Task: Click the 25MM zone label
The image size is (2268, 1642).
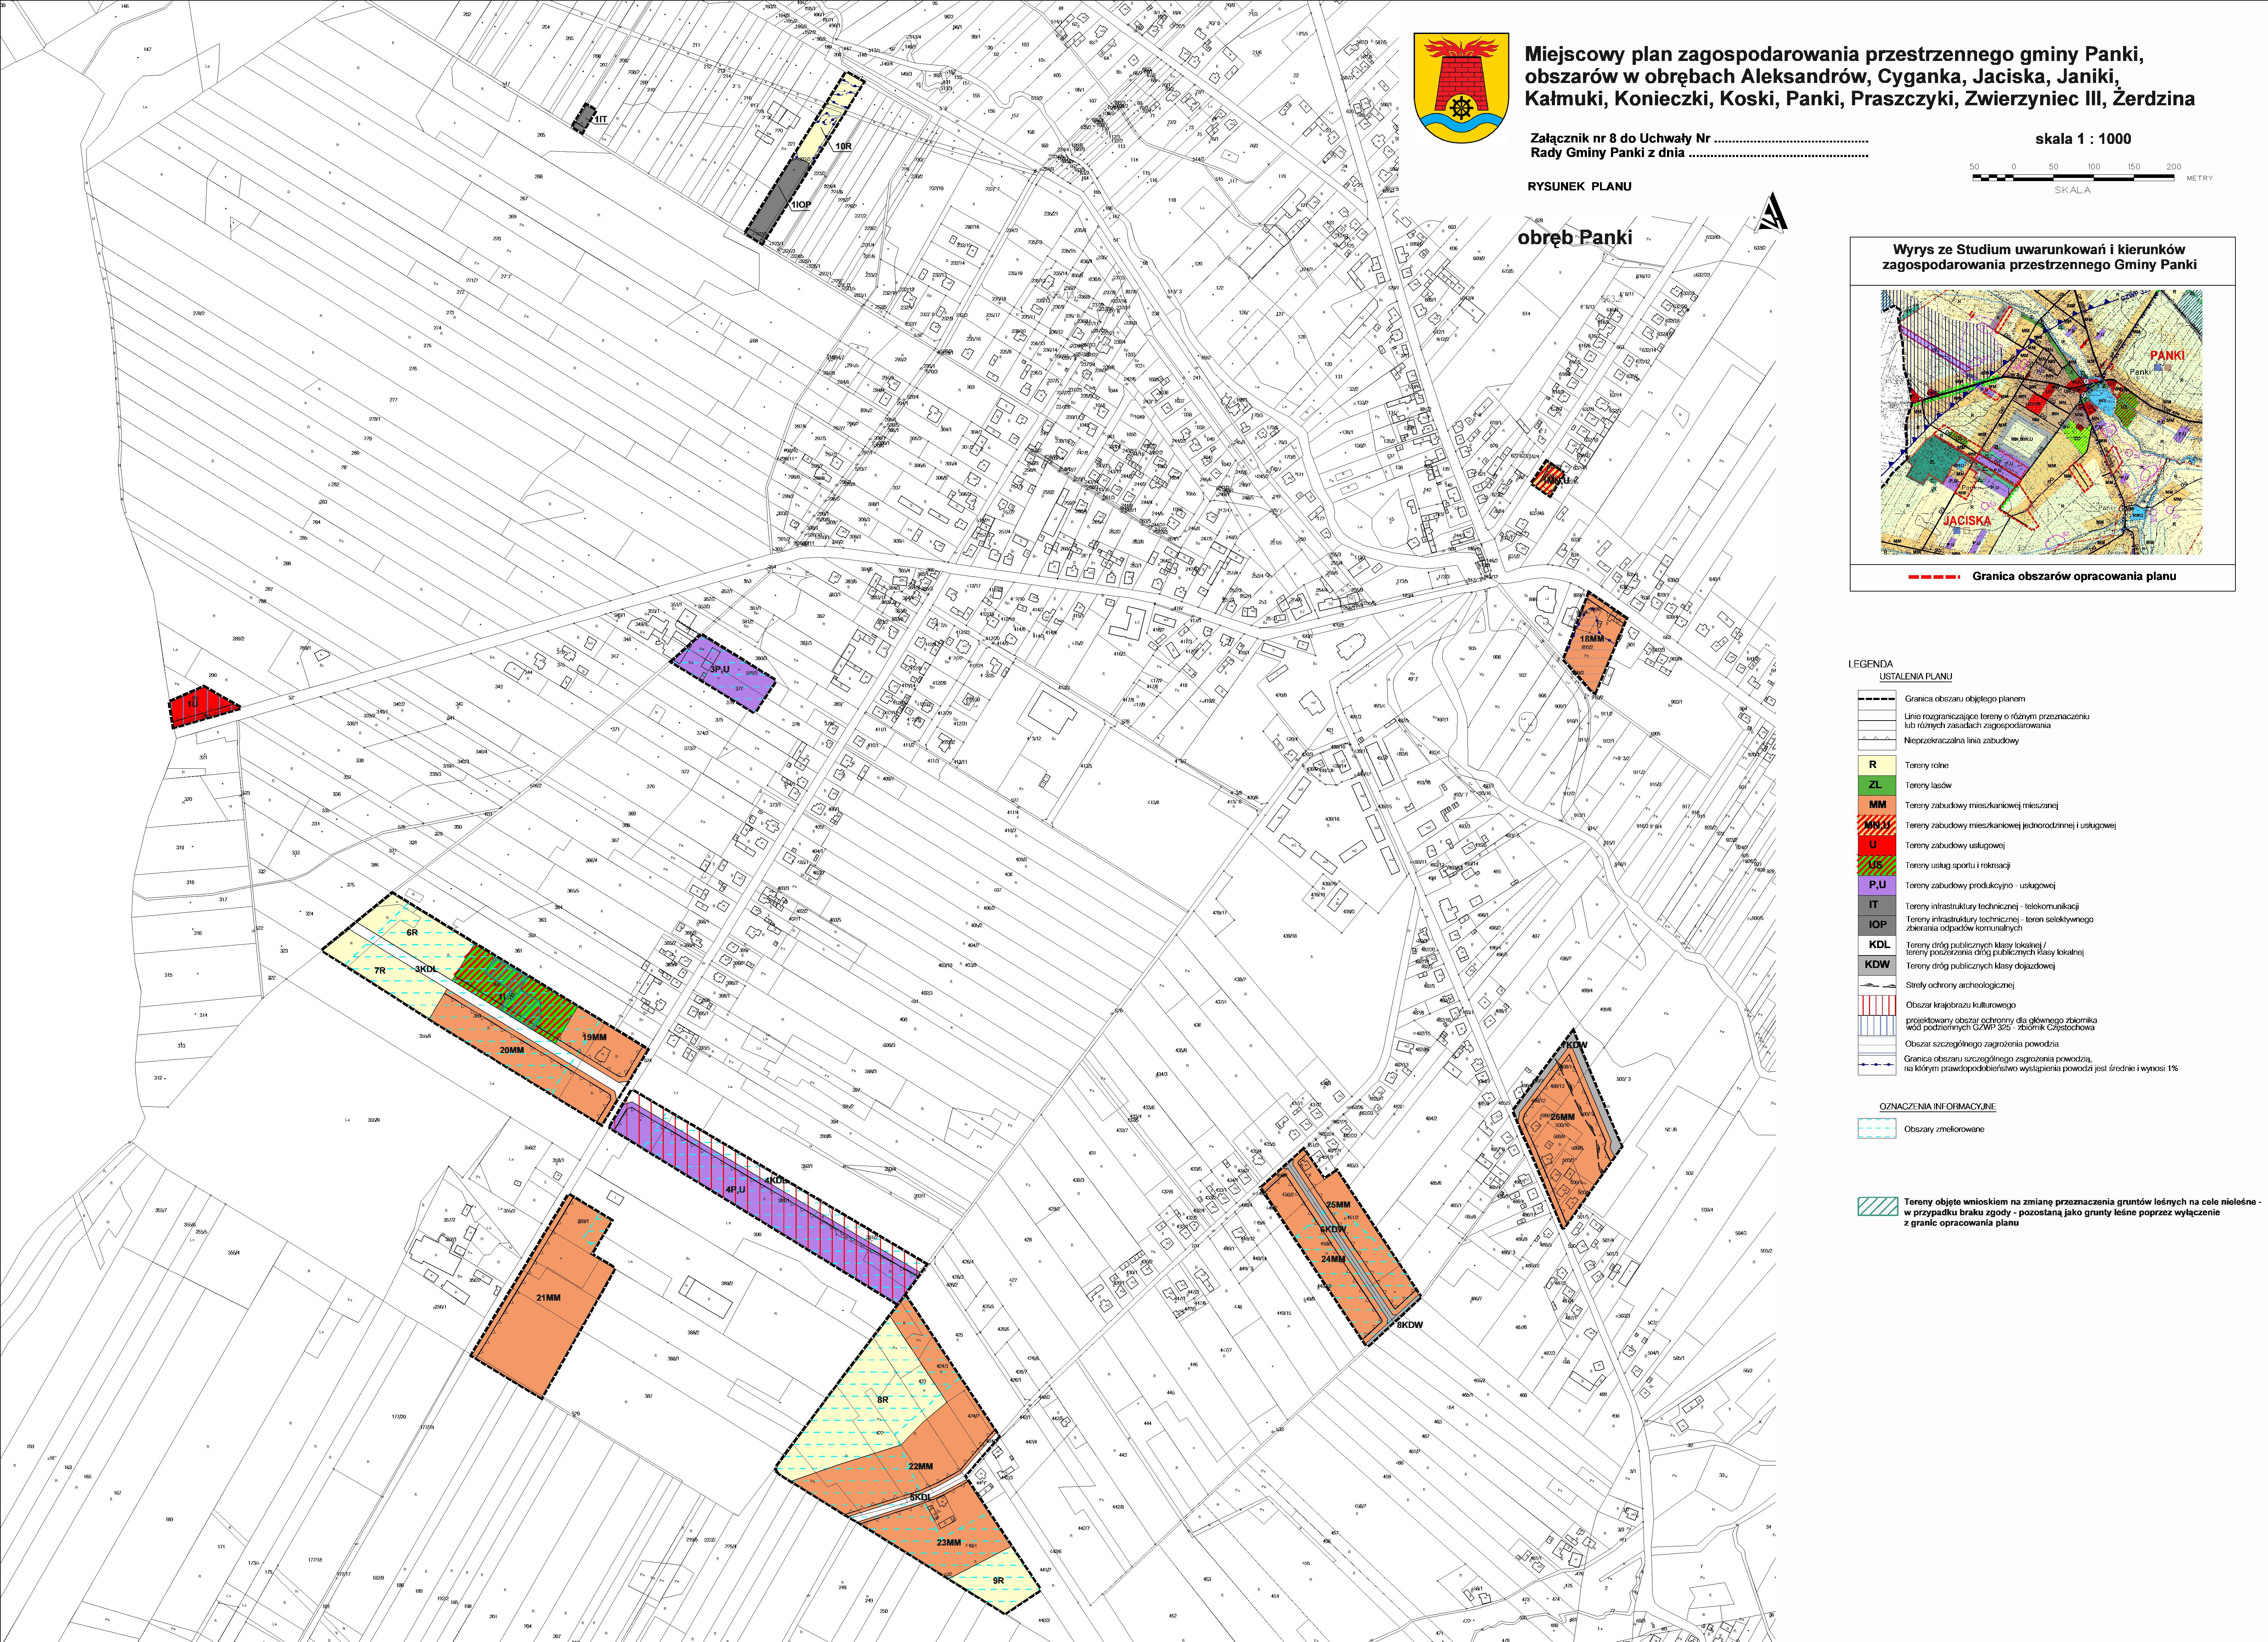Action: click(x=1338, y=1205)
